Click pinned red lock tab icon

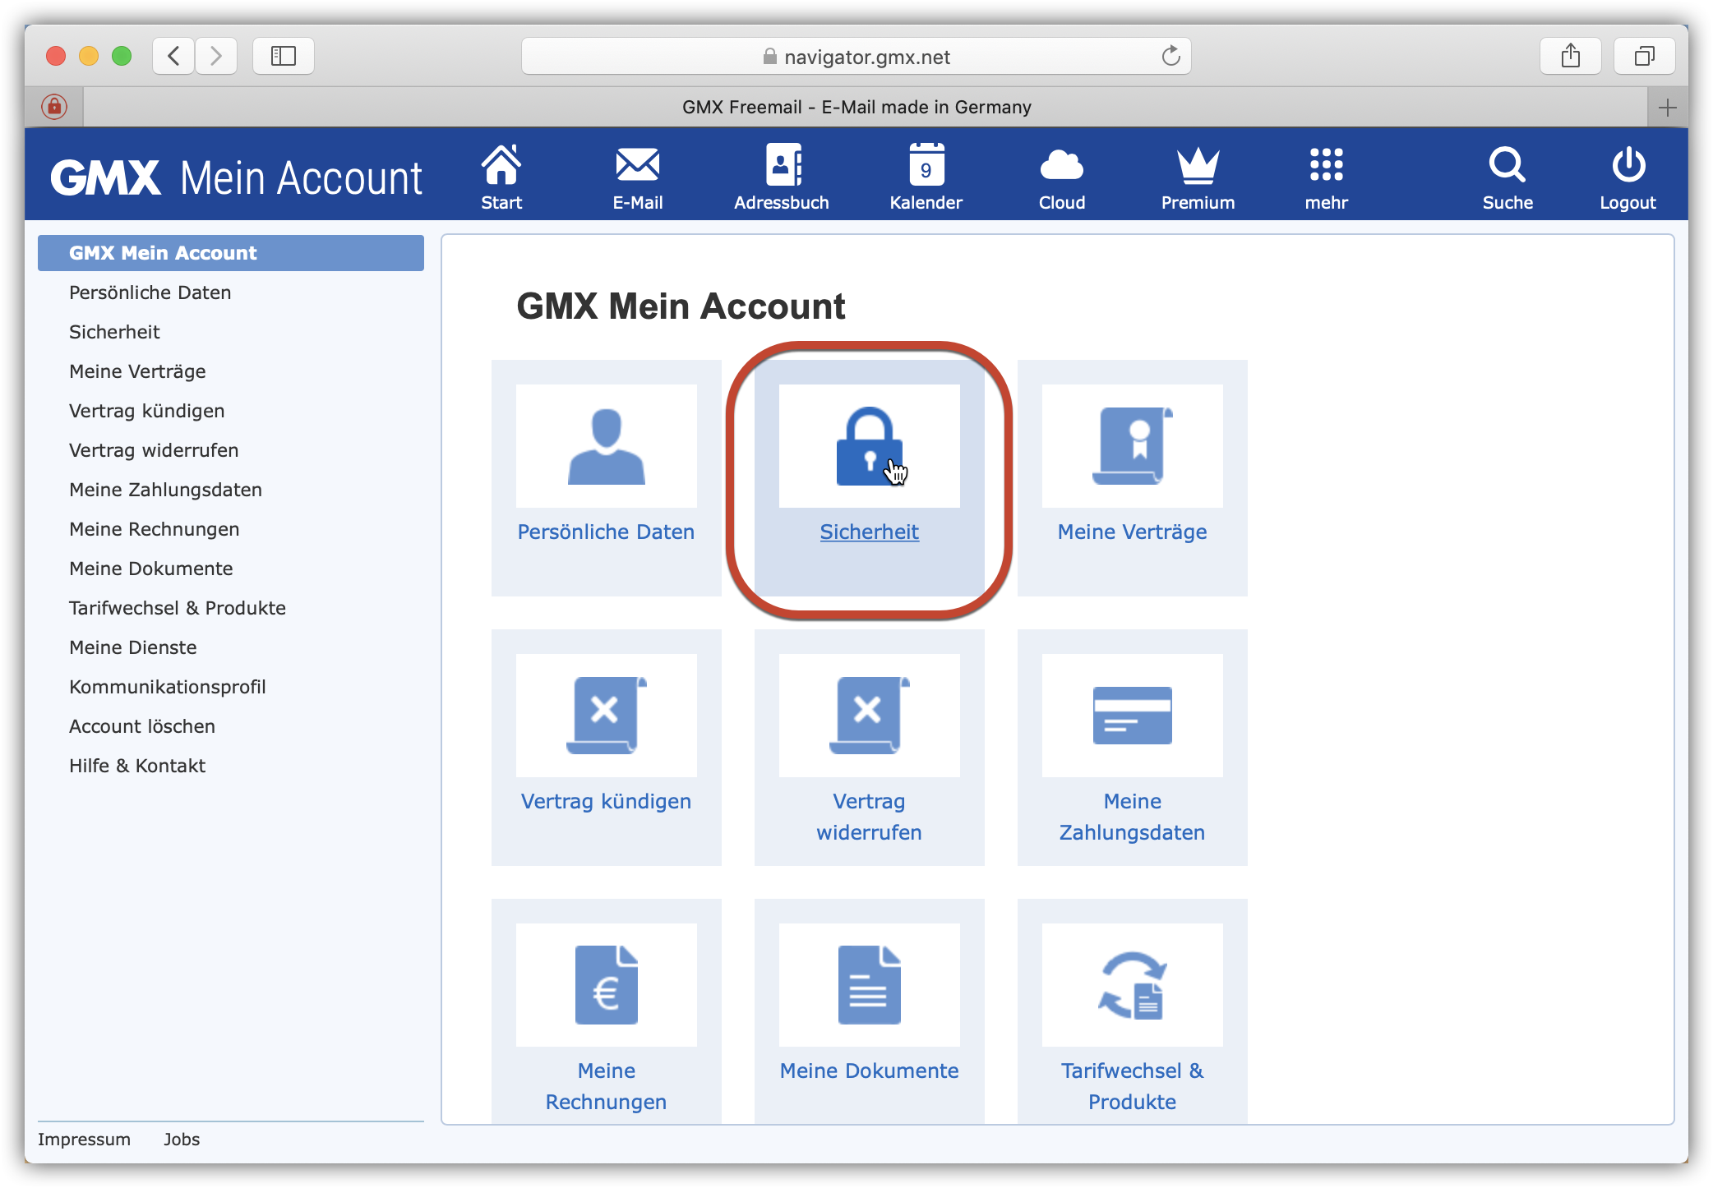tap(54, 107)
